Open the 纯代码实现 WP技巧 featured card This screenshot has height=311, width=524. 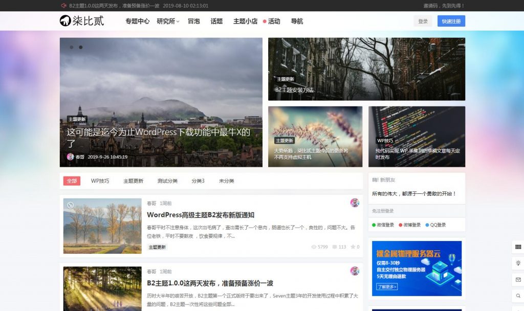417,137
